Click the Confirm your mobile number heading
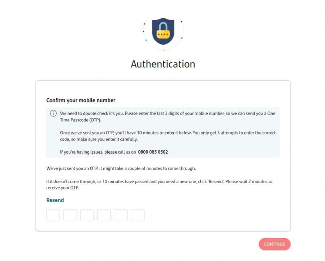Viewport: 325px width, 261px height. click(x=81, y=100)
